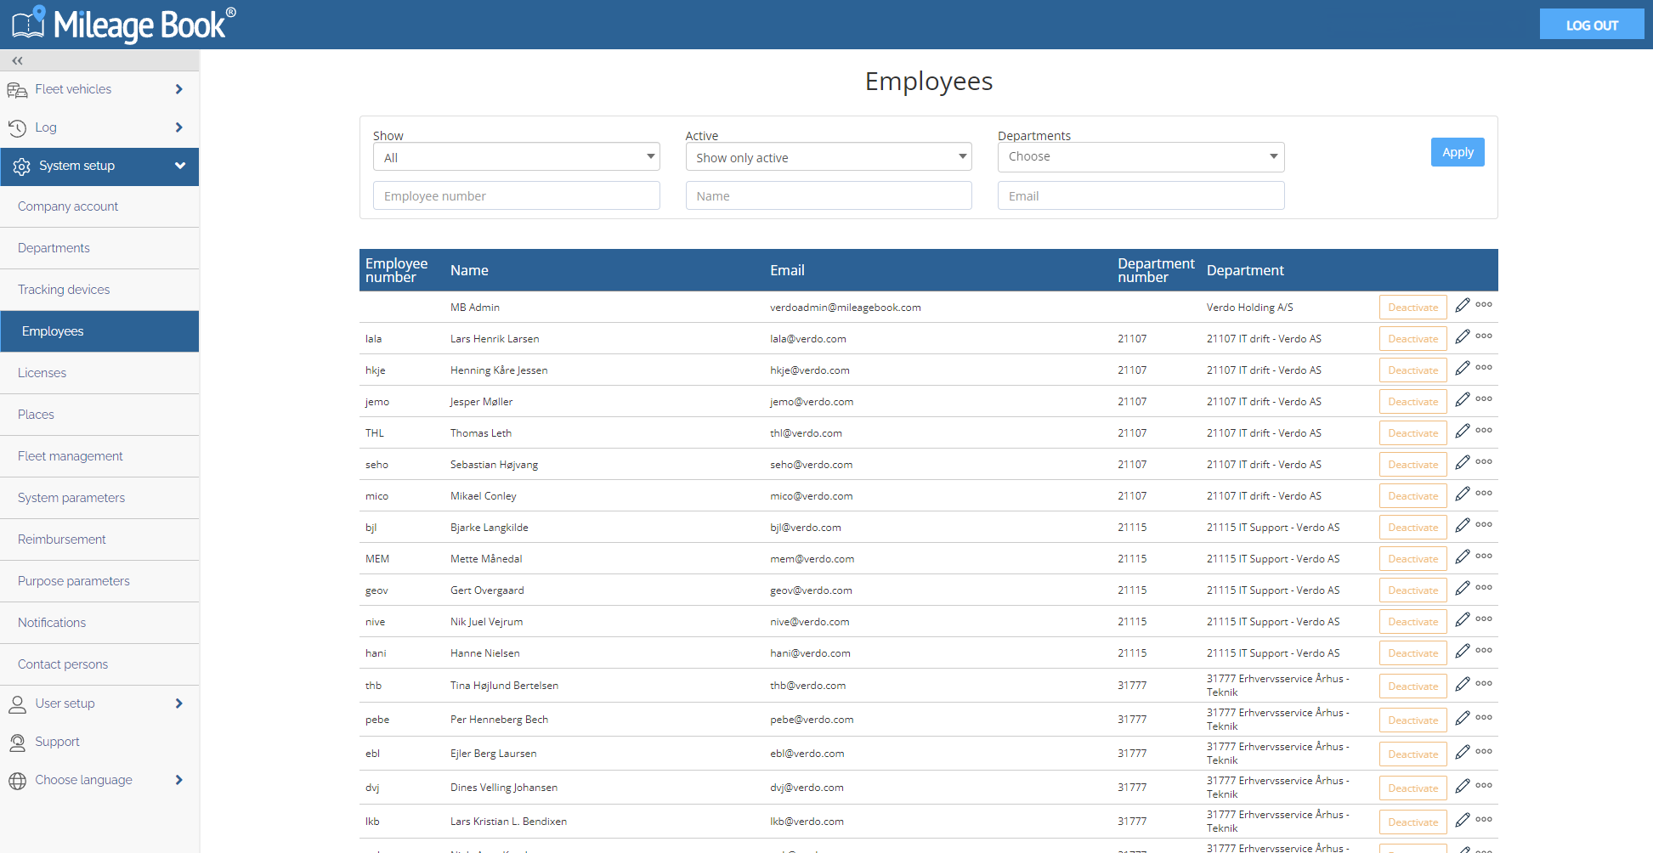Expand the Fleet vehicles menu
The image size is (1653, 853).
coord(99,89)
